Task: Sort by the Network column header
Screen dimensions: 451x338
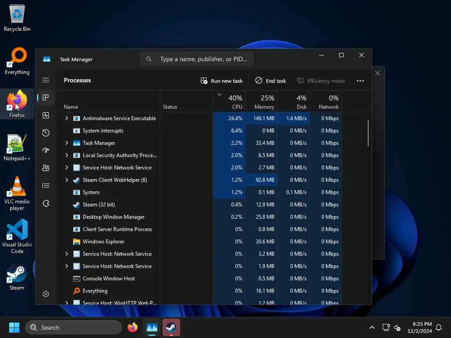Action: pyautogui.click(x=326, y=102)
